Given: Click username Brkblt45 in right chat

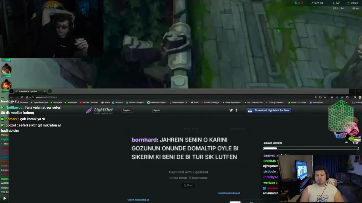Looking at the screenshot, I should (x=270, y=161).
